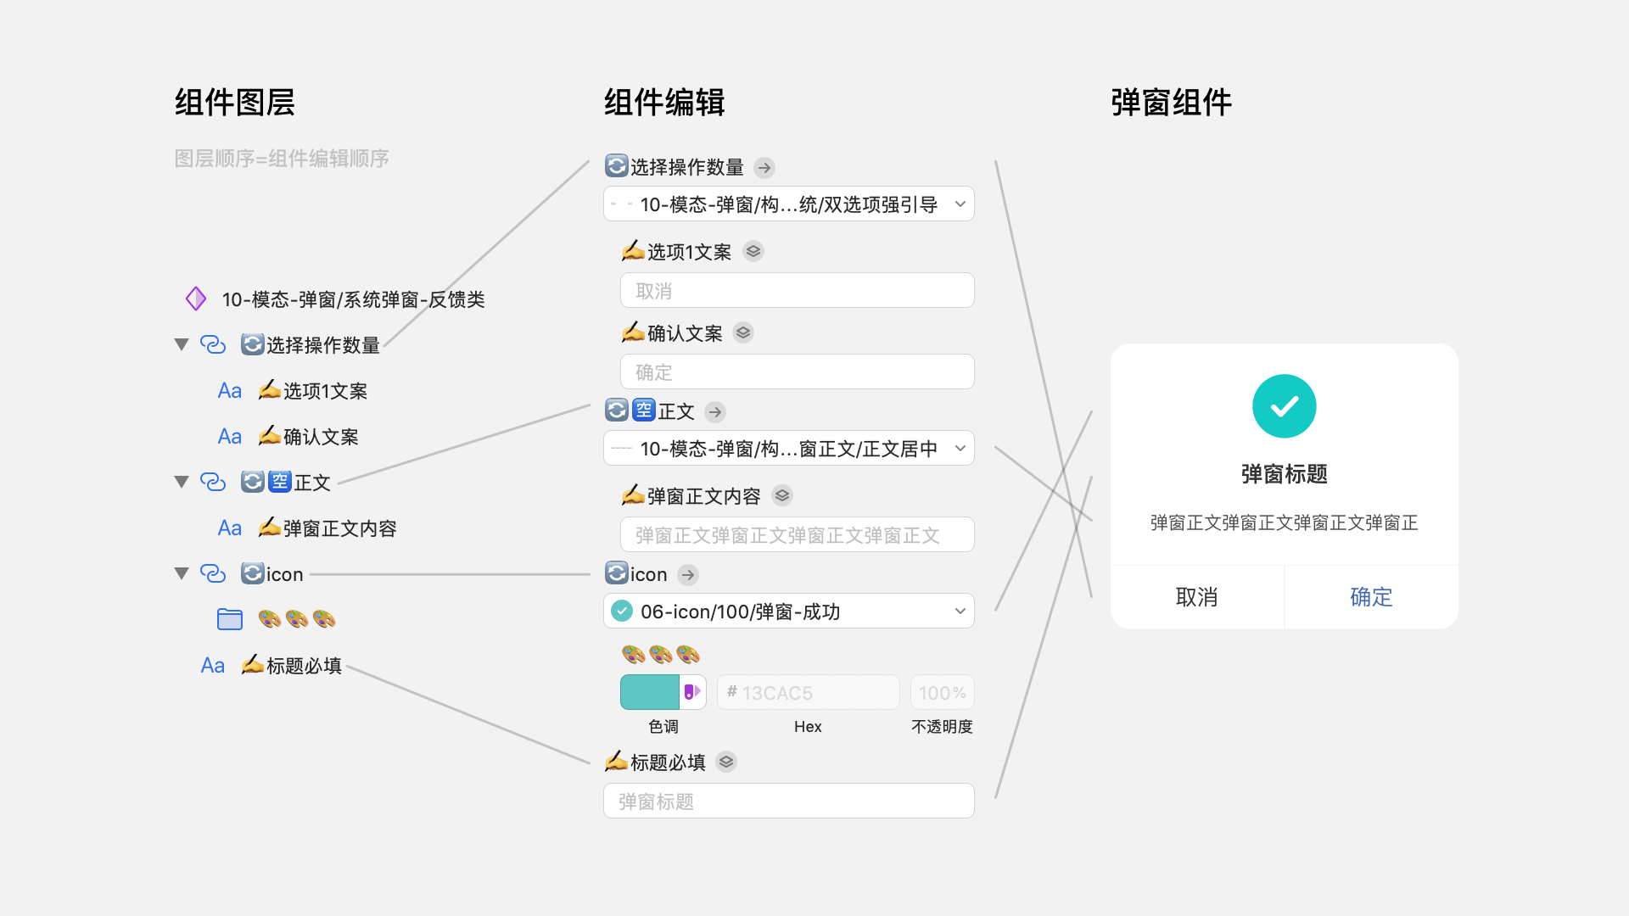This screenshot has height=916, width=1629.
Task: Collapse the icon layer group triangle
Action: 181,573
